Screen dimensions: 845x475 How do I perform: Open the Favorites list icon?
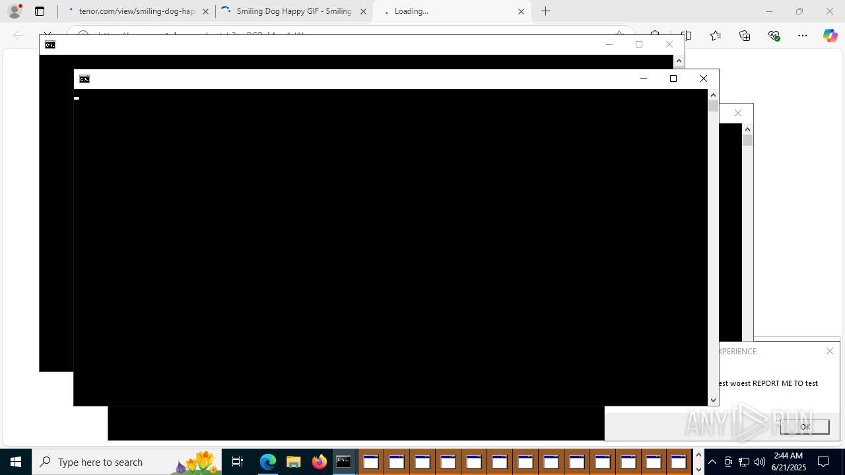point(716,36)
